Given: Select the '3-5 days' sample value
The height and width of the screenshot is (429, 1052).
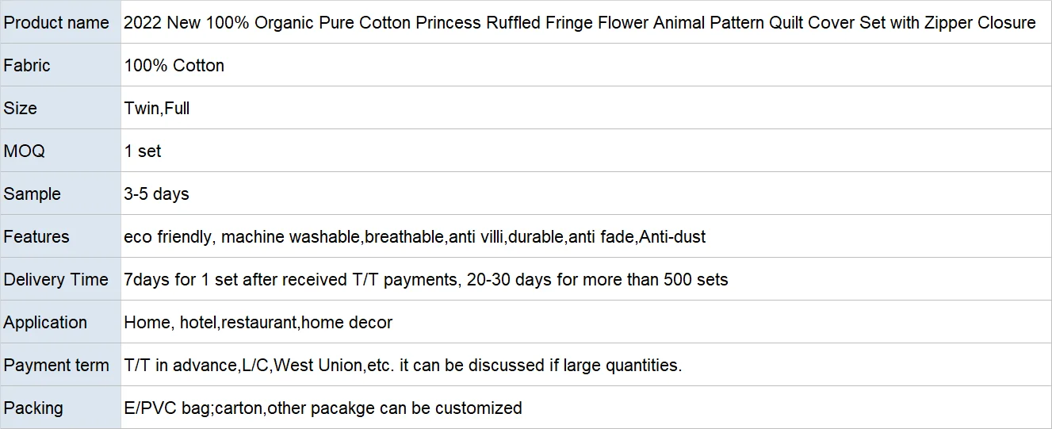Looking at the screenshot, I should tap(157, 194).
